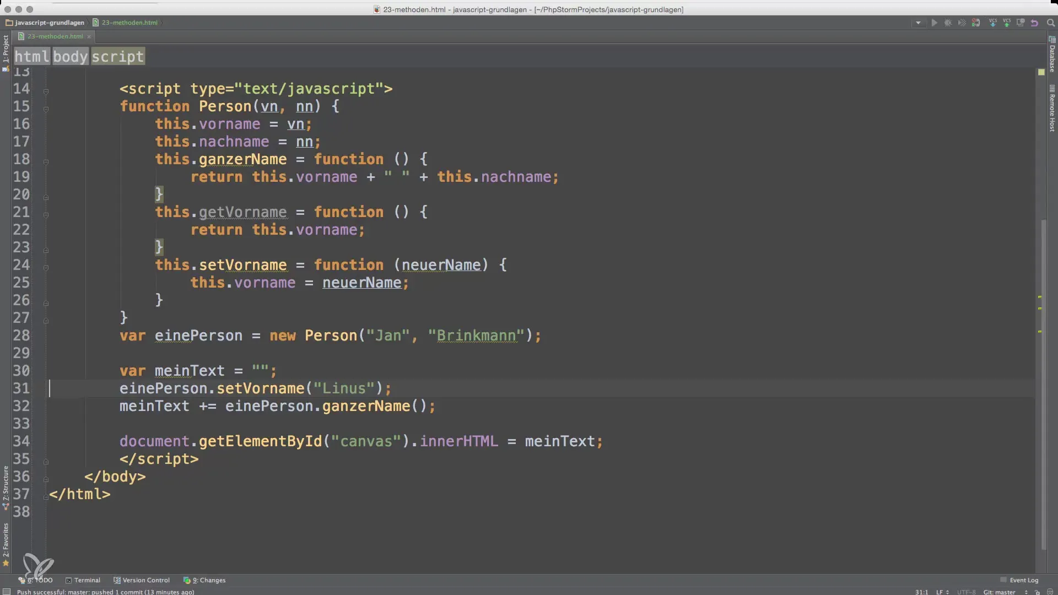Click 'meinText' variable on line 30
This screenshot has width=1058, height=595.
pyautogui.click(x=190, y=371)
